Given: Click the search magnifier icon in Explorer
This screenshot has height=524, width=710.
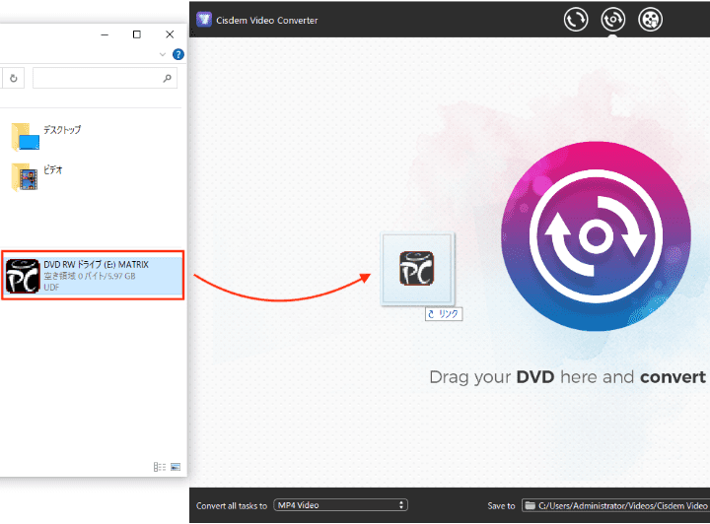Looking at the screenshot, I should (168, 78).
